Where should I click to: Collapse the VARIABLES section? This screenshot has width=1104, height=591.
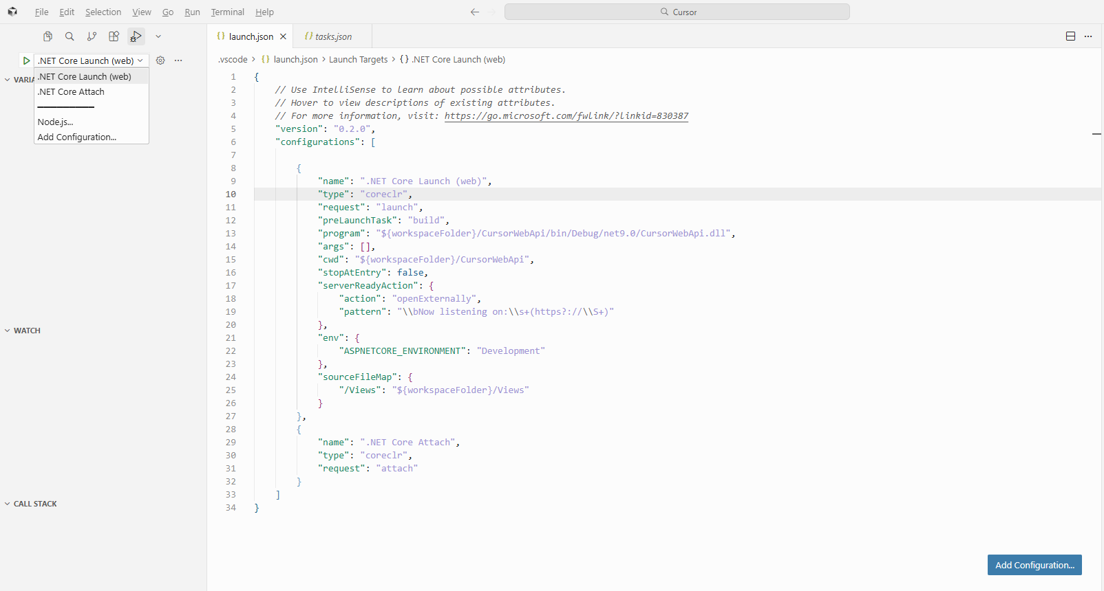pos(19,80)
